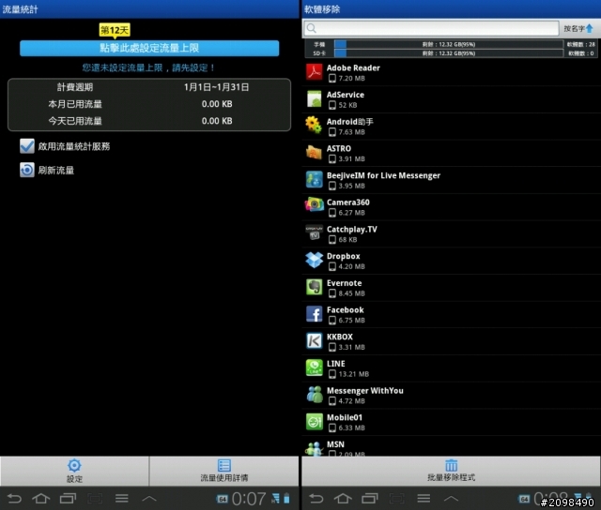Tap the KKBOX app icon
Viewport: 601px width, 510px height.
coord(315,341)
